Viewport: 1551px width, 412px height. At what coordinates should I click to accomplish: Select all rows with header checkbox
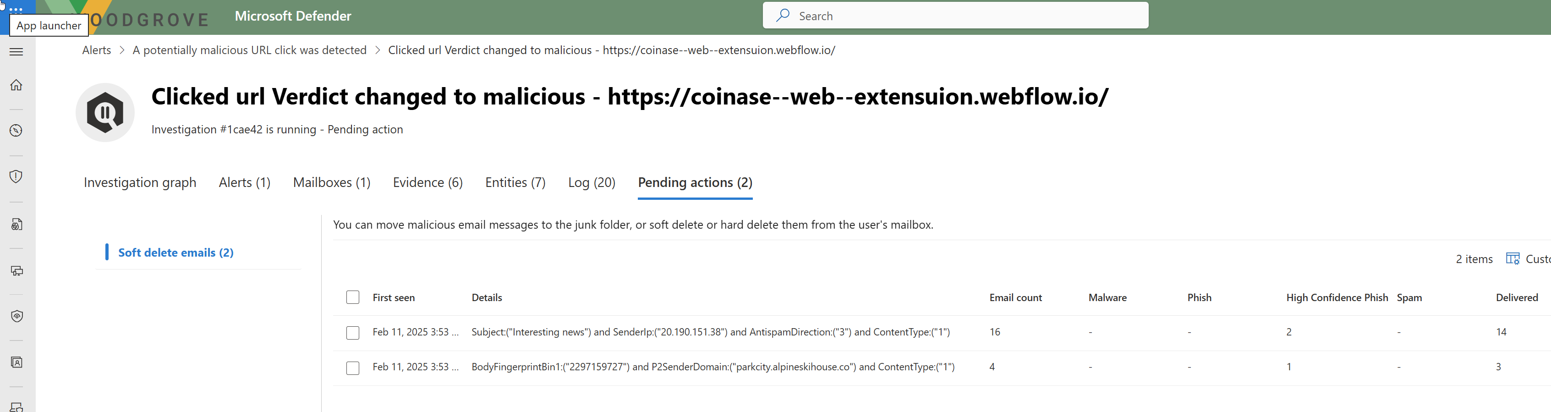353,297
